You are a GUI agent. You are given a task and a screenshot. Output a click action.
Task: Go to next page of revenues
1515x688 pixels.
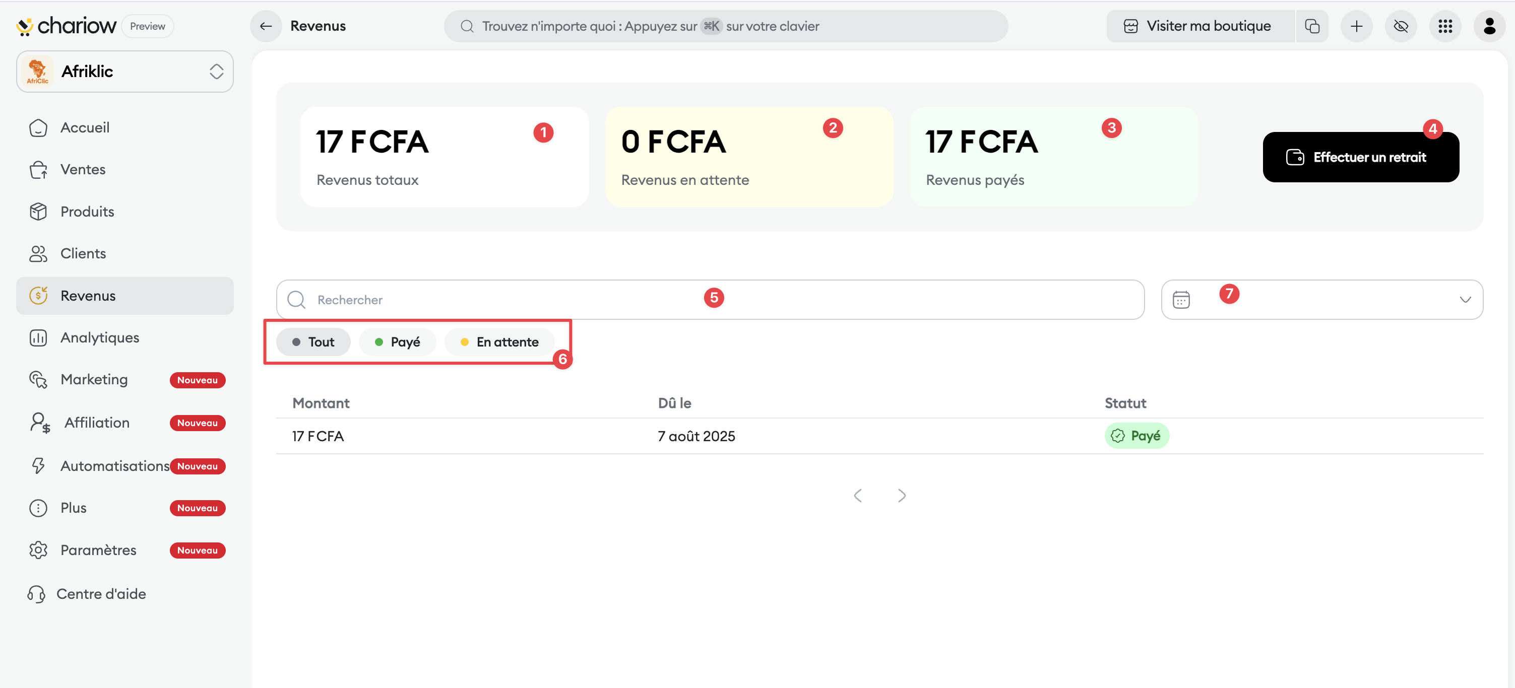click(x=902, y=496)
